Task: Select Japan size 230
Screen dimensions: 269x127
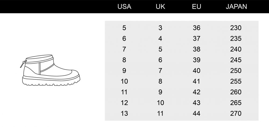Action: click(x=236, y=28)
